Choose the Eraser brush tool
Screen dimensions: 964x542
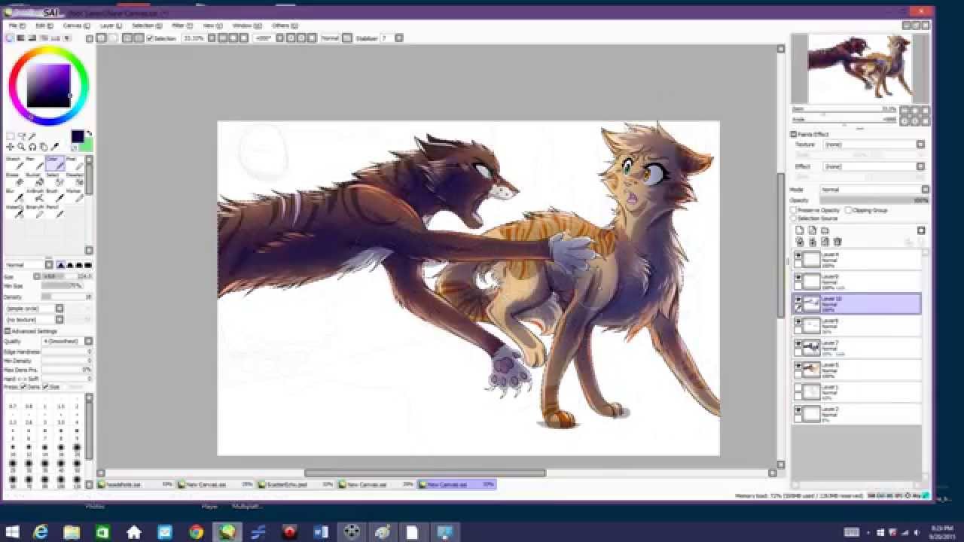click(x=14, y=178)
